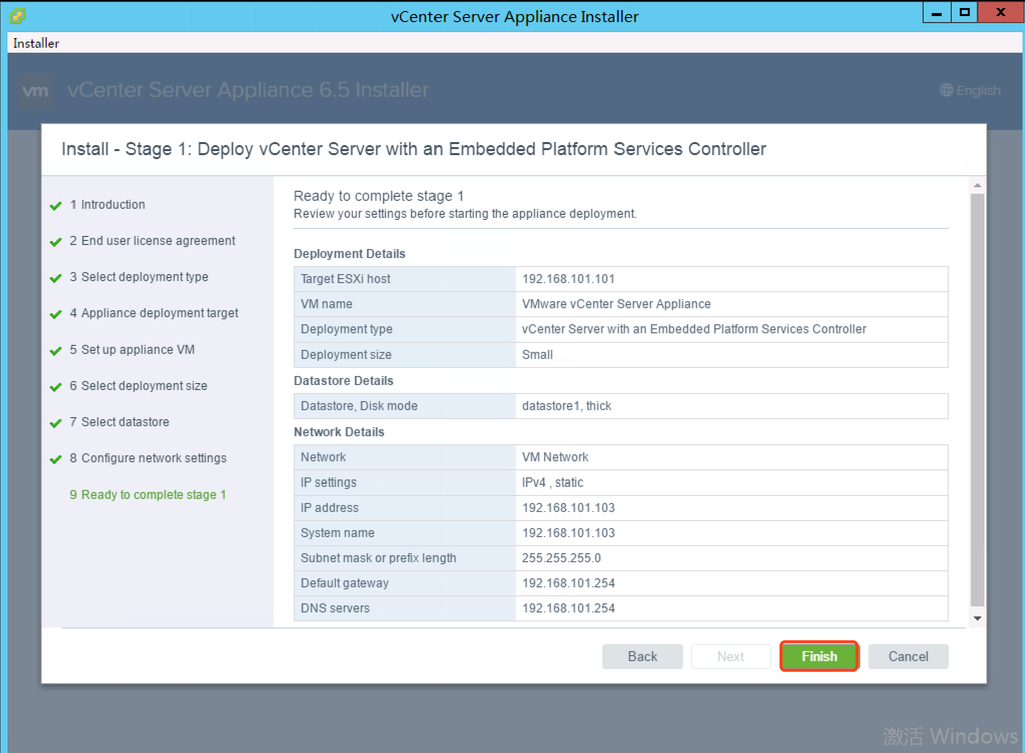Viewport: 1025px width, 753px height.
Task: Click the checkmark beside Select datastore
Action: coord(56,423)
